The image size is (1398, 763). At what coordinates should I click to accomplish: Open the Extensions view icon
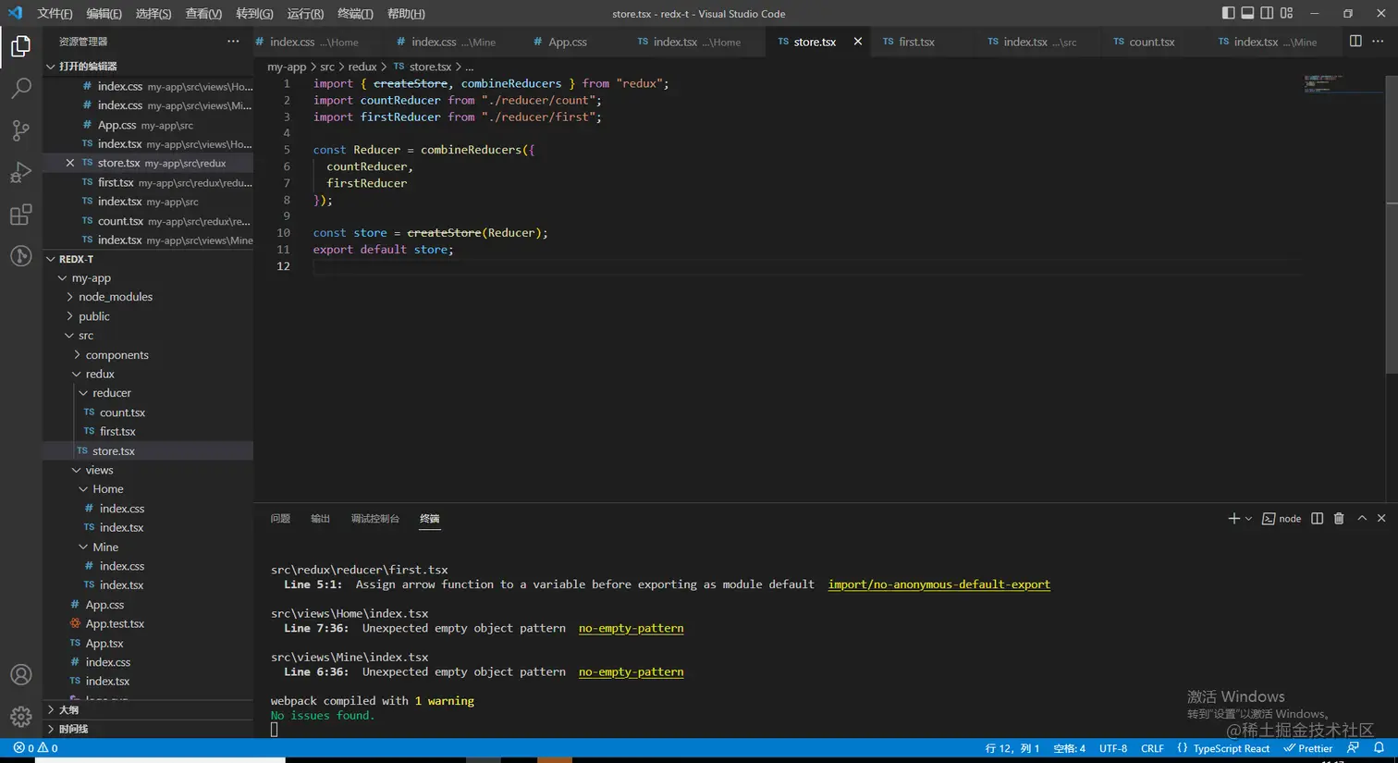[x=20, y=215]
